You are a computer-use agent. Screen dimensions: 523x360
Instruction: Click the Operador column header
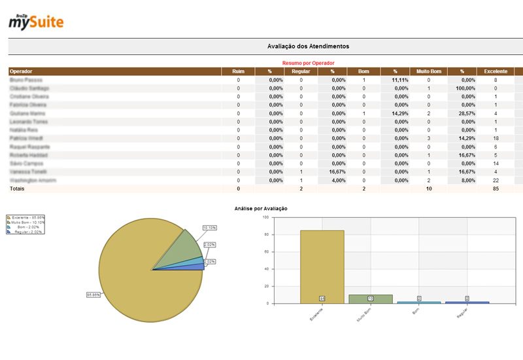115,71
